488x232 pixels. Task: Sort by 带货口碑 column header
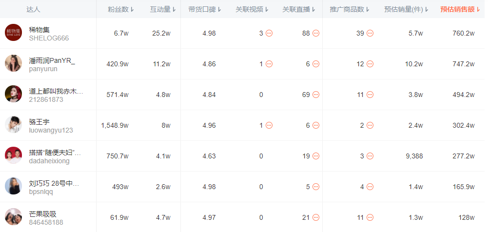click(205, 9)
